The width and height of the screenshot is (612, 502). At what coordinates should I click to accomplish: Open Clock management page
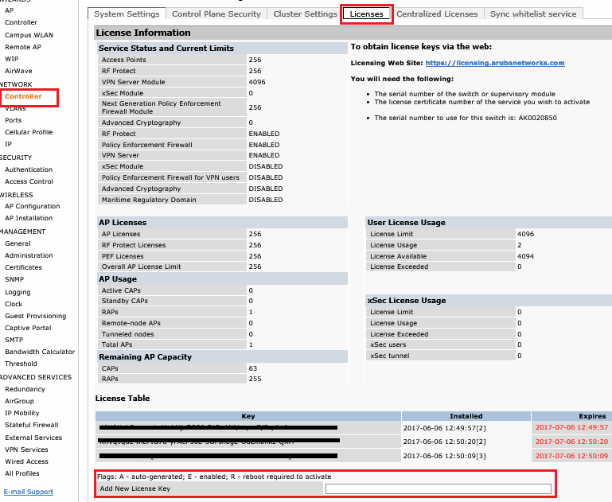pyautogui.click(x=14, y=304)
